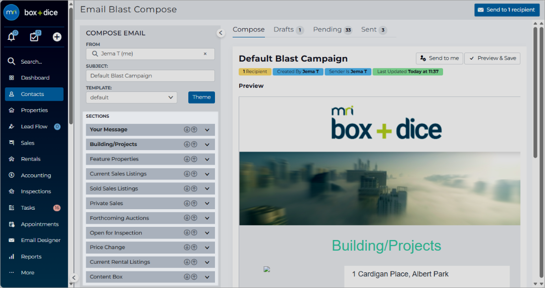This screenshot has width=545, height=288.
Task: Click the plus add-new icon
Action: coord(57,37)
